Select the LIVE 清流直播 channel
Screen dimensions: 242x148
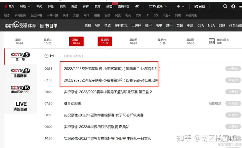pyautogui.click(x=21, y=106)
